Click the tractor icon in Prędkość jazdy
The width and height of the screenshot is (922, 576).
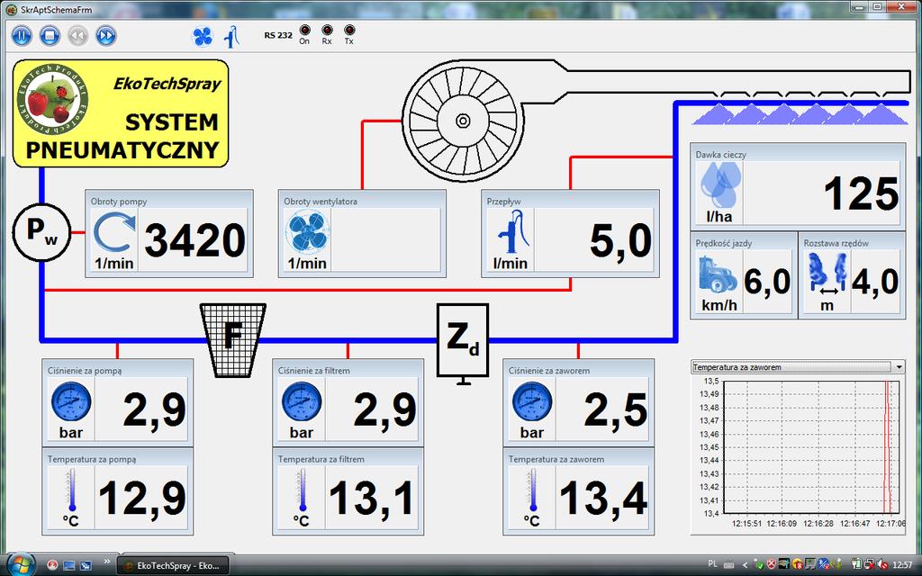click(x=719, y=274)
